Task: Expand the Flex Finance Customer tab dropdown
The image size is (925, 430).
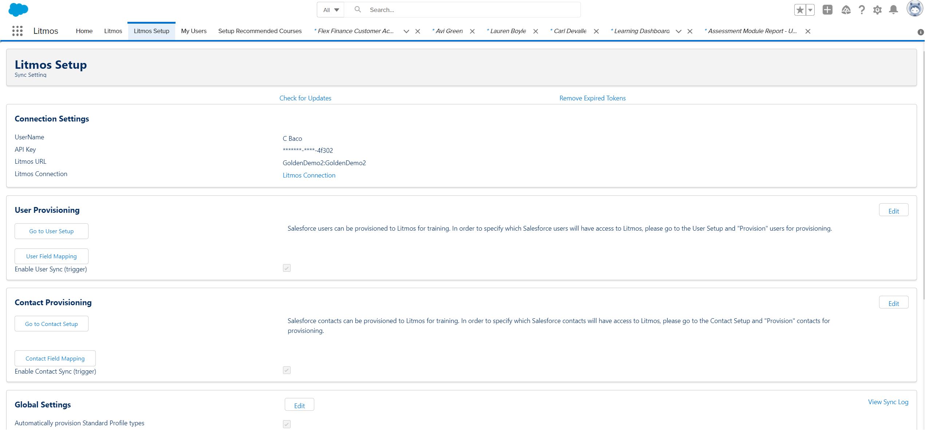Action: point(406,32)
